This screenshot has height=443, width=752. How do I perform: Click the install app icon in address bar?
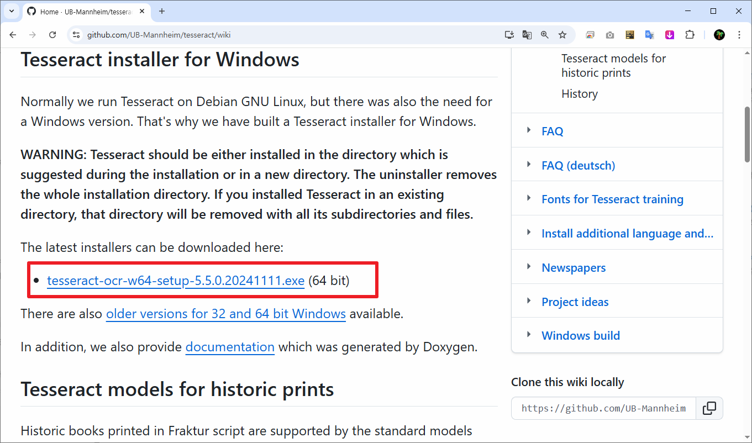509,35
